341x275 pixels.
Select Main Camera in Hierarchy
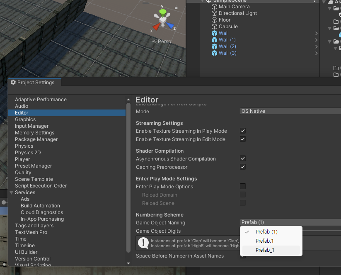point(234,7)
